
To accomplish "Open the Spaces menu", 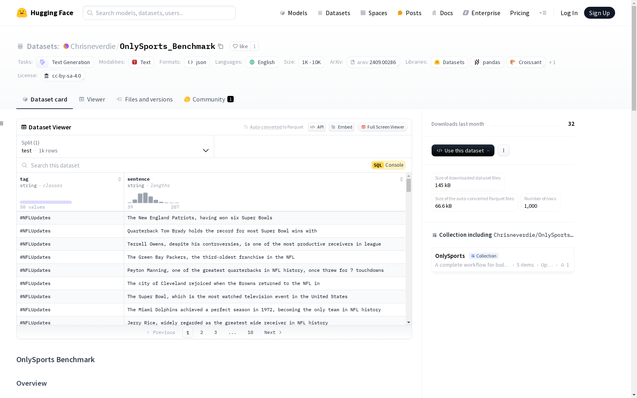I will click(374, 13).
